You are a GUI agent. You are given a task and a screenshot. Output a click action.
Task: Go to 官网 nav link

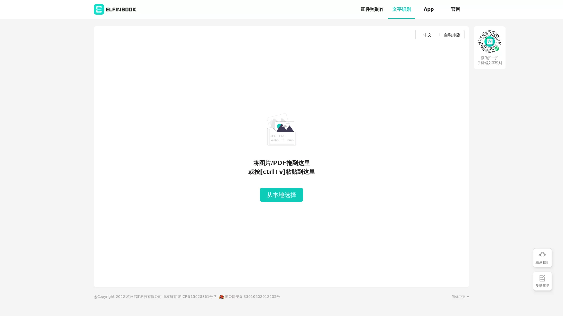[x=455, y=9]
